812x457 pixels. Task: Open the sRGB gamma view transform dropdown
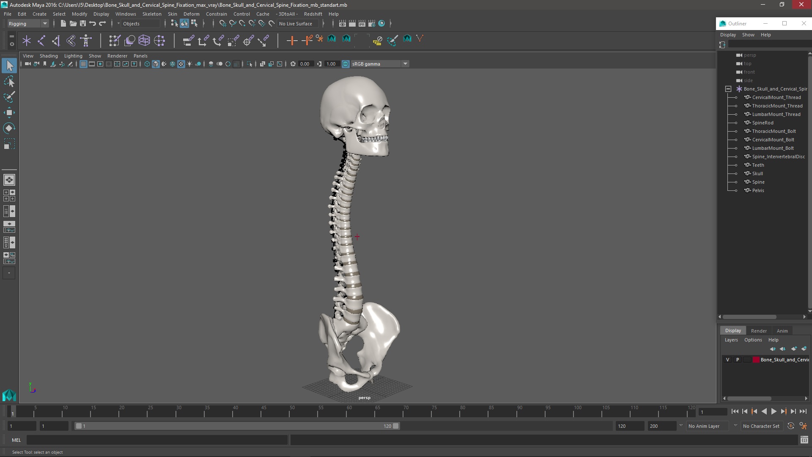coord(380,64)
